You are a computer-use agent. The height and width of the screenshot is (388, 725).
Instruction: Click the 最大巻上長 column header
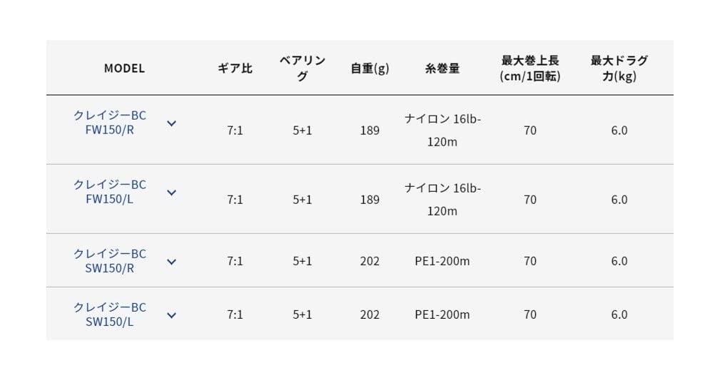[530, 68]
